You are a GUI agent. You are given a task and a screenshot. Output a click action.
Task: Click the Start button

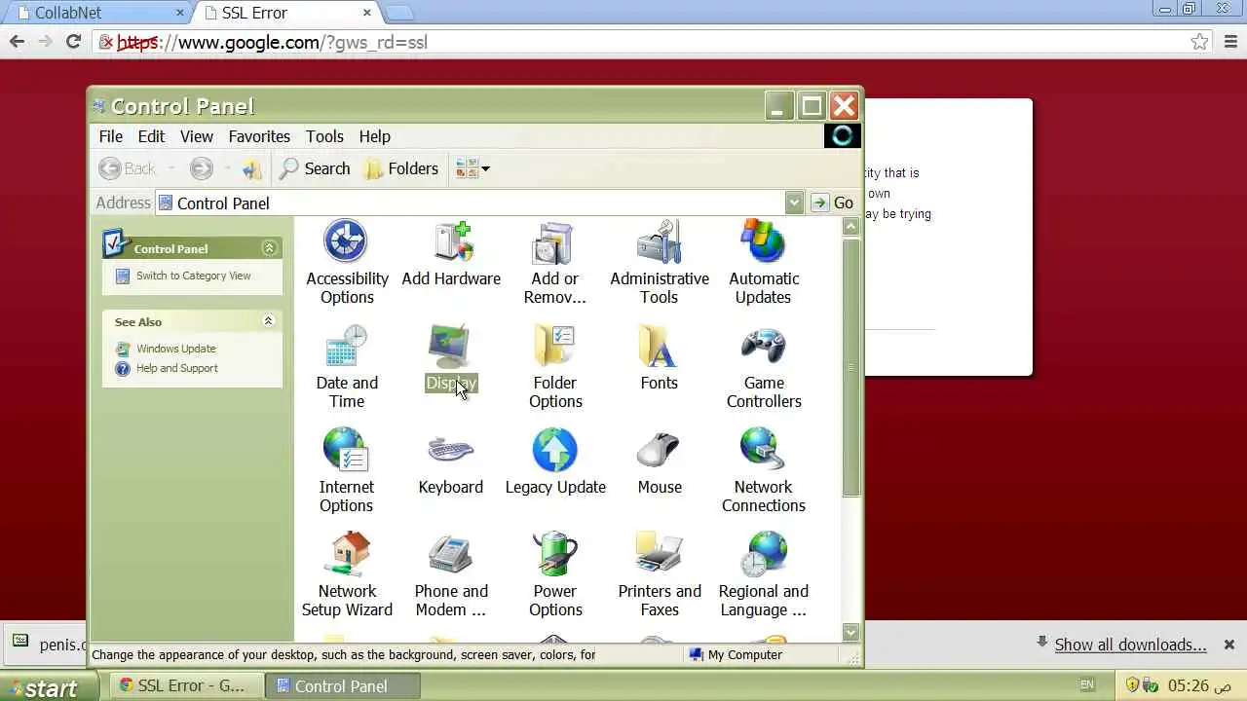tap(50, 686)
